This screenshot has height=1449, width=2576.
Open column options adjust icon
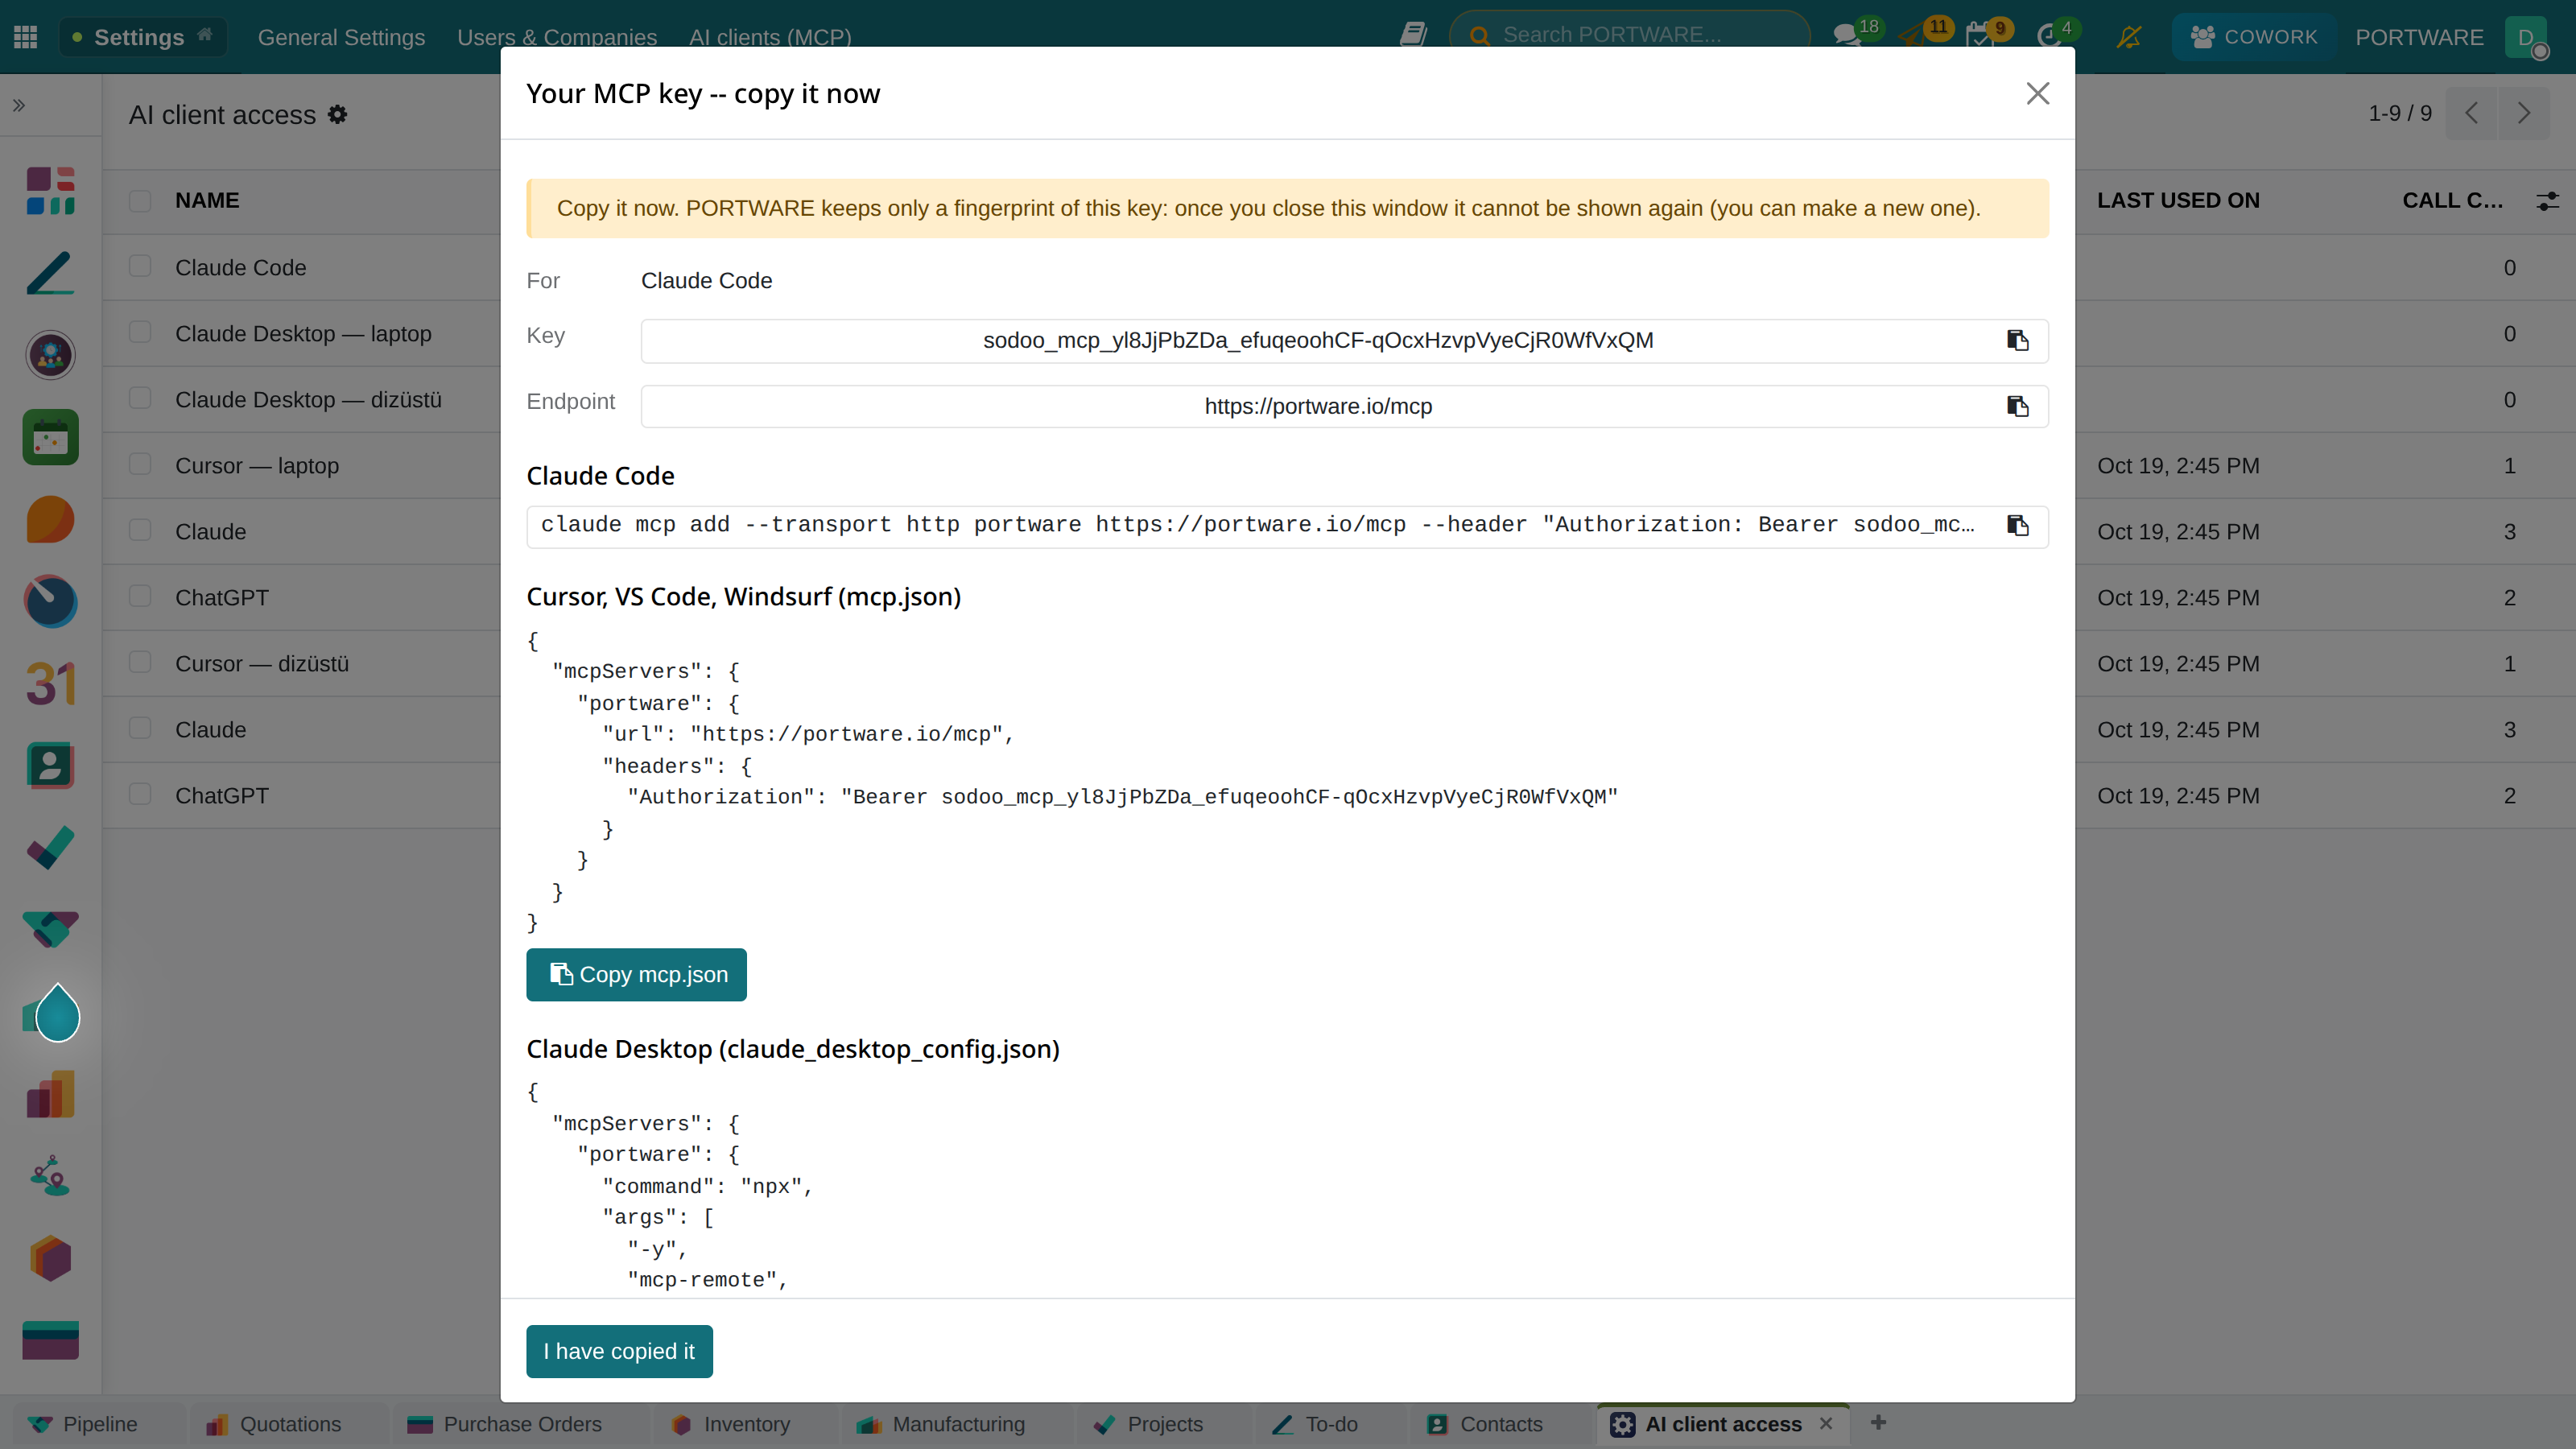2548,201
